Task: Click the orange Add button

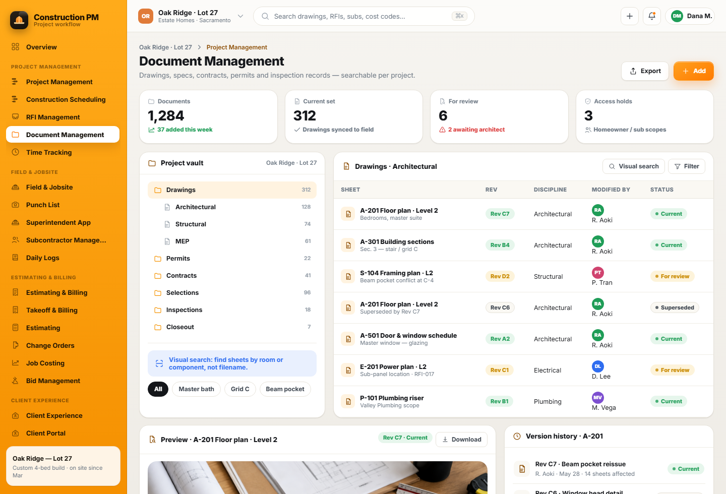Action: point(693,71)
